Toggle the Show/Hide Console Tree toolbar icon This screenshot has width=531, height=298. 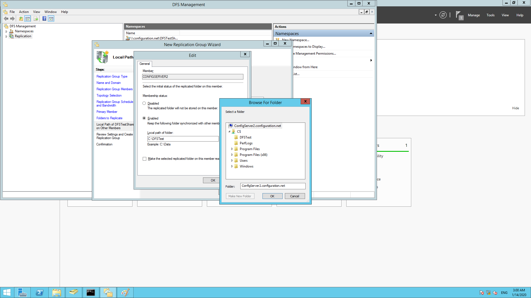28,18
